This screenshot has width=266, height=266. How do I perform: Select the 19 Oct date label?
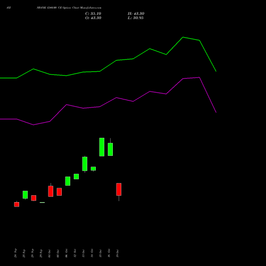pyautogui.click(x=118, y=253)
